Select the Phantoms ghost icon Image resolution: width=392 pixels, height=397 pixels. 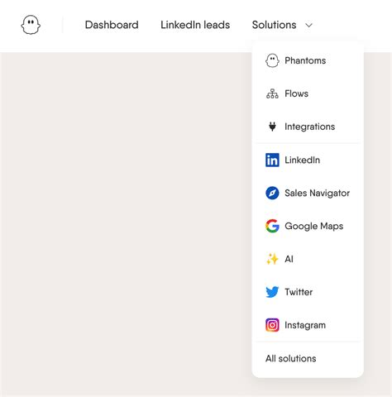[x=272, y=60]
